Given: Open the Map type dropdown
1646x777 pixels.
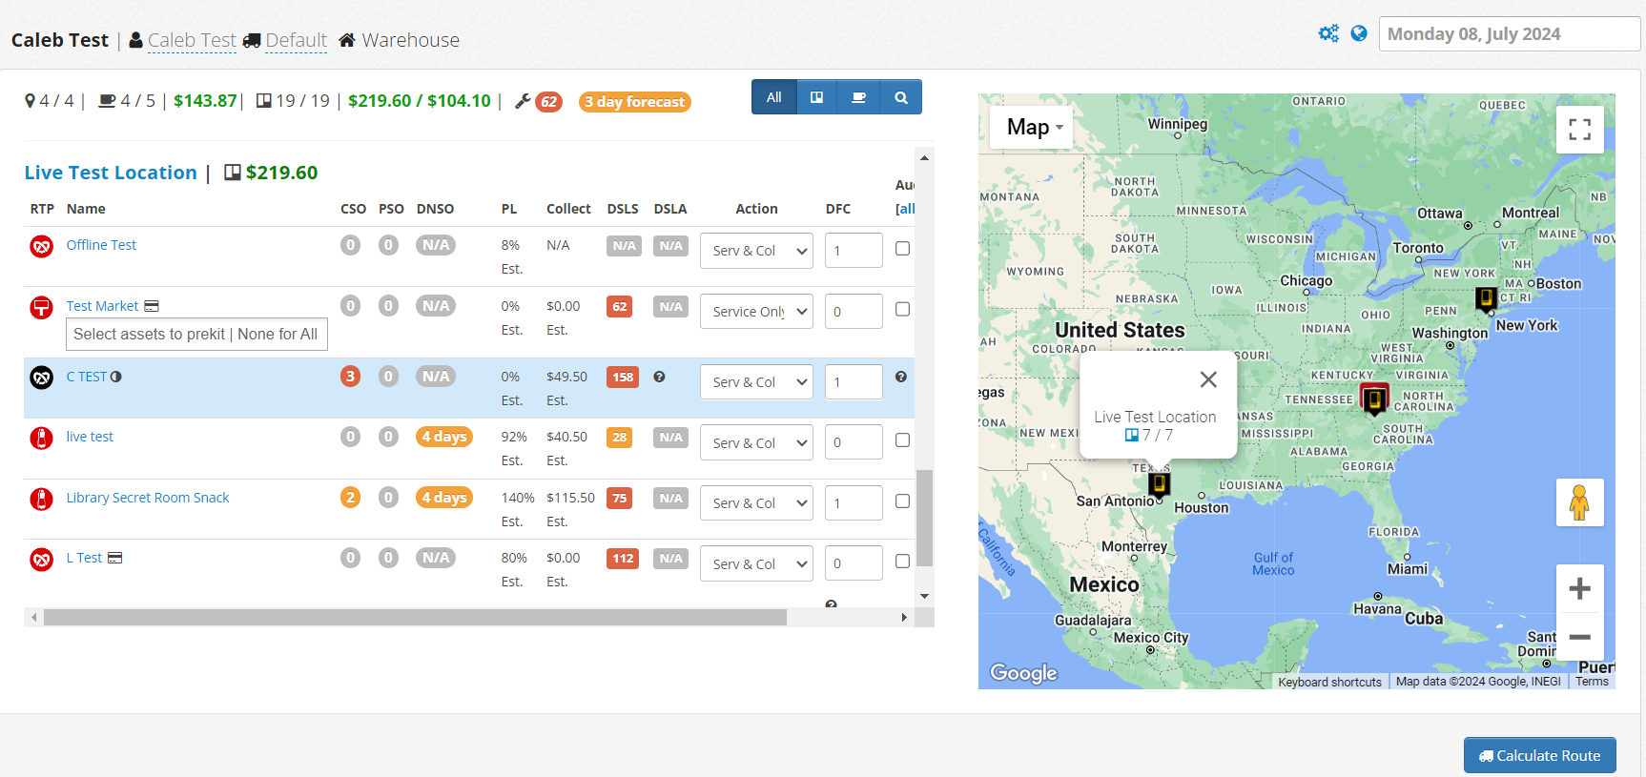Looking at the screenshot, I should pos(1034,127).
